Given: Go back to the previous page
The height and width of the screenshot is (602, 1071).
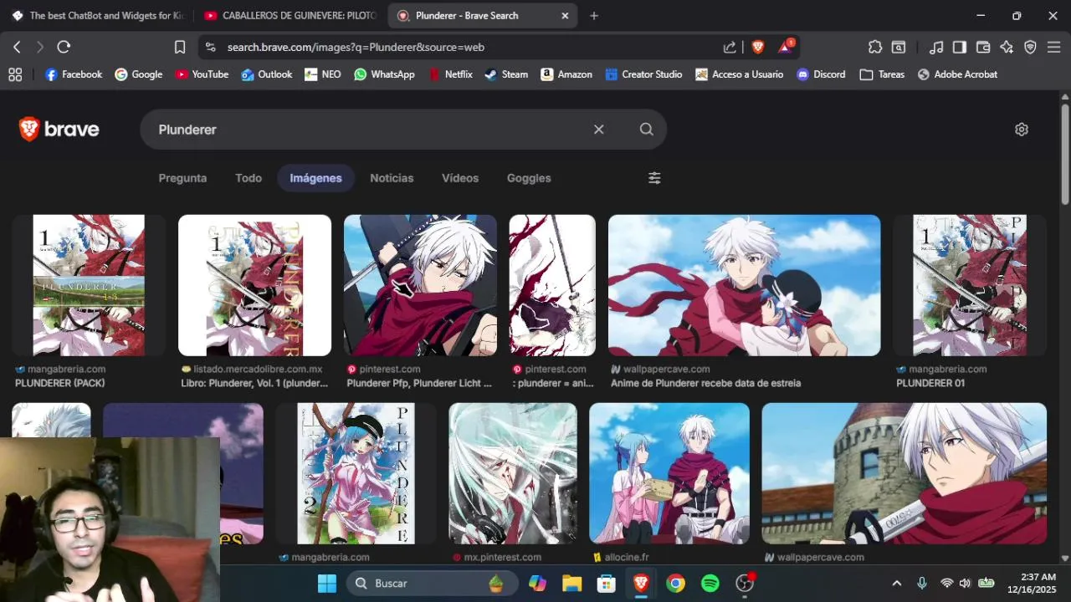Looking at the screenshot, I should tap(17, 48).
